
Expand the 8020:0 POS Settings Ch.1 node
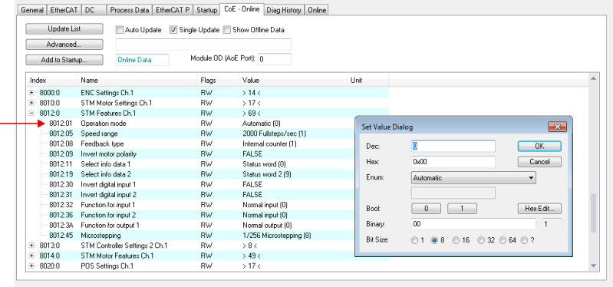(x=31, y=266)
